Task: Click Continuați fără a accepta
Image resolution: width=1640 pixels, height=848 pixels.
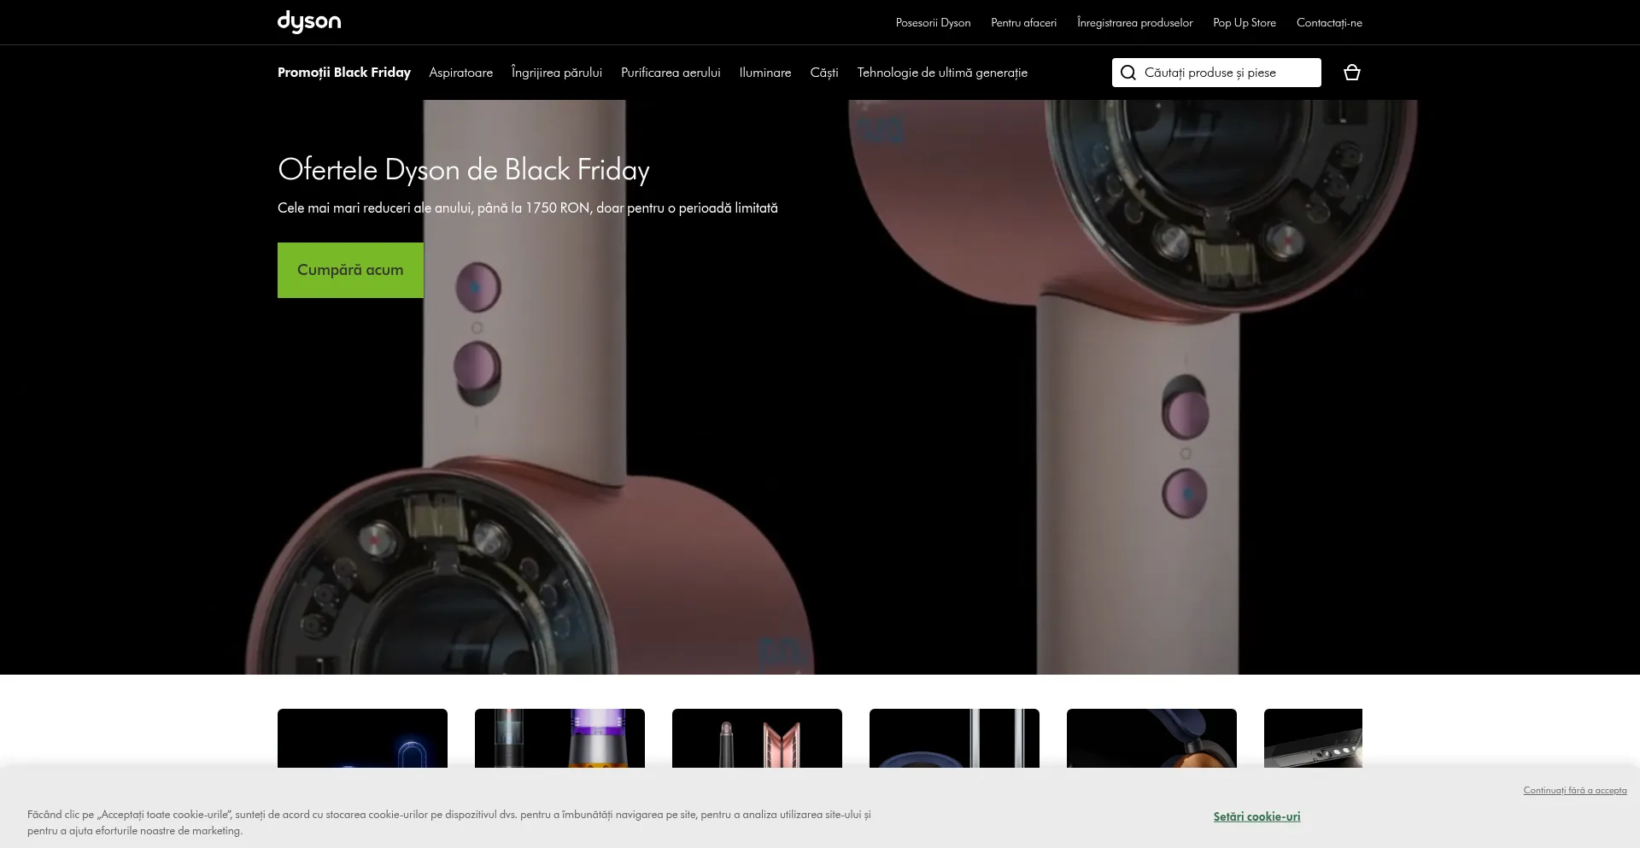Action: pos(1574,790)
